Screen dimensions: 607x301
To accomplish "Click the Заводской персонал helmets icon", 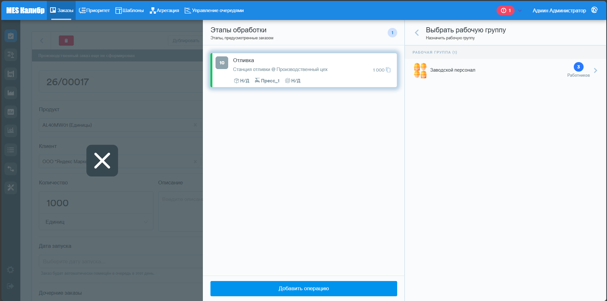I will 420,70.
